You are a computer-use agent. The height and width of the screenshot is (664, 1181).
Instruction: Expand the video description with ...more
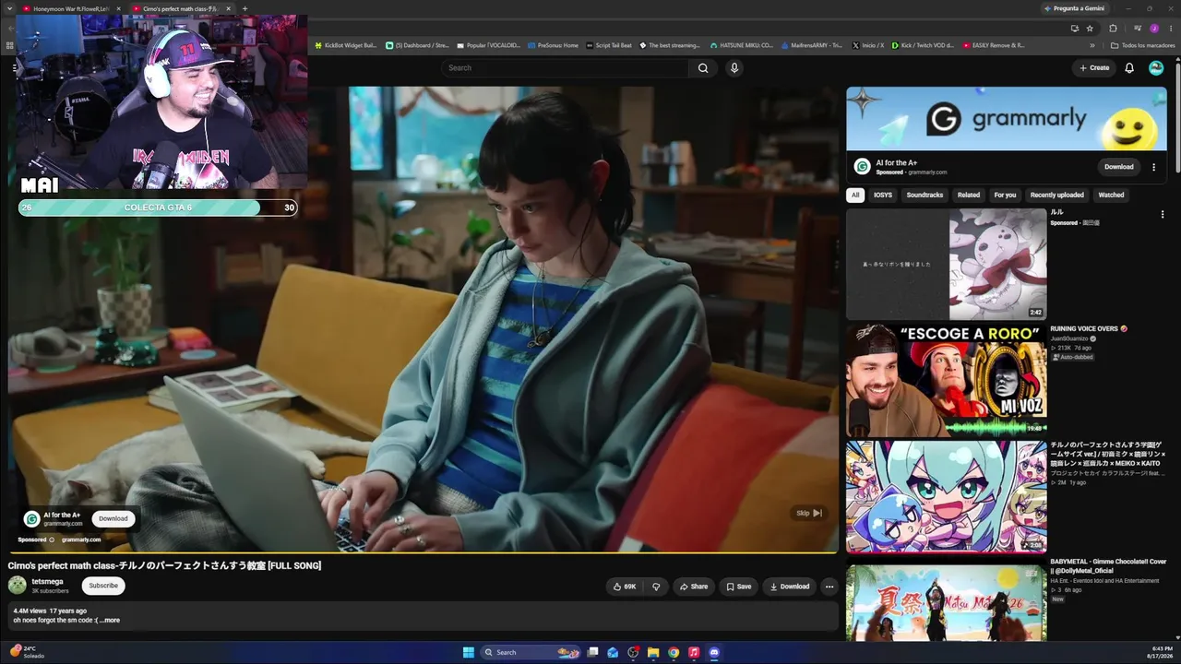[109, 620]
